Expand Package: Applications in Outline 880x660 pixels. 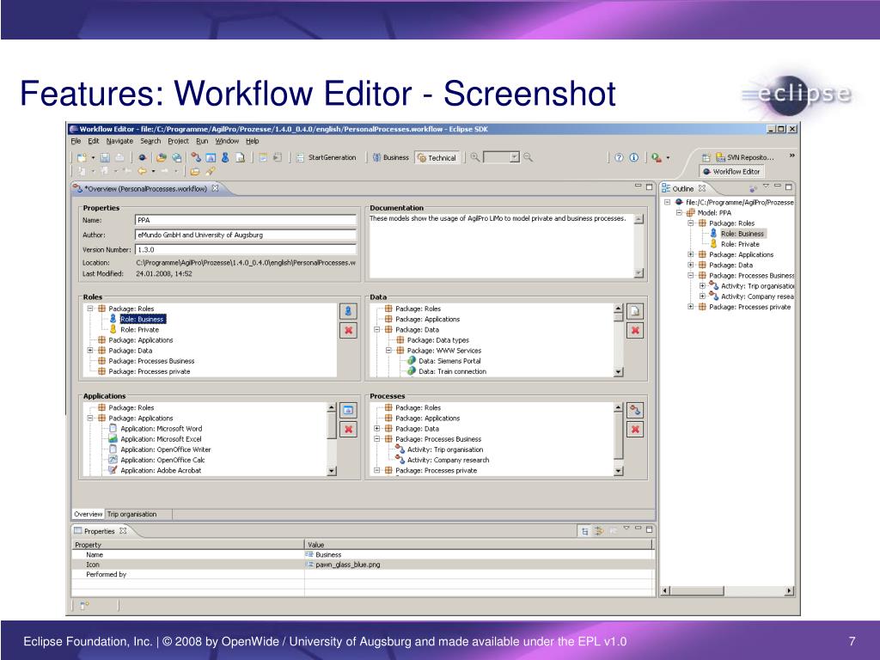[x=691, y=254]
